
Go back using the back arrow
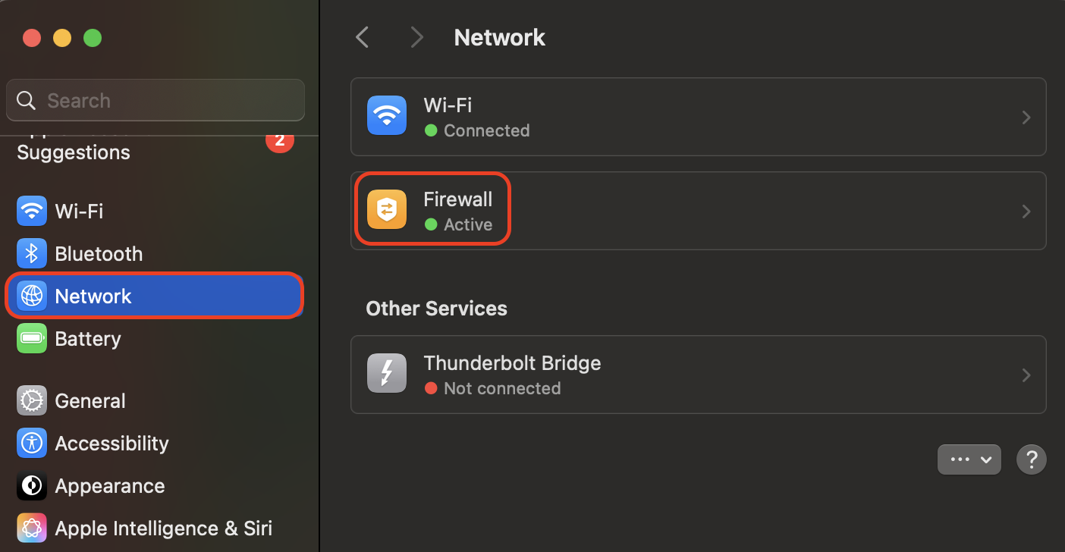pyautogui.click(x=362, y=36)
